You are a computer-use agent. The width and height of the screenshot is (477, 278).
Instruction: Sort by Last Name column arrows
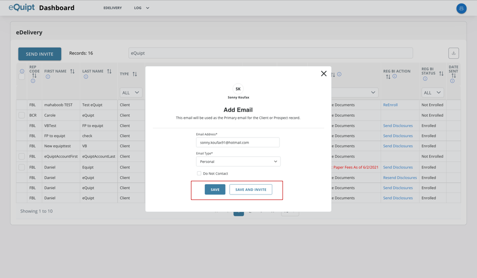point(109,71)
